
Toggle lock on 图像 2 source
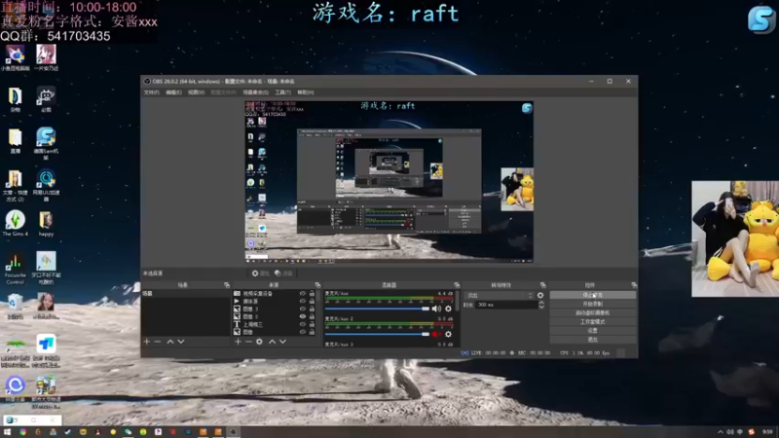click(x=312, y=316)
